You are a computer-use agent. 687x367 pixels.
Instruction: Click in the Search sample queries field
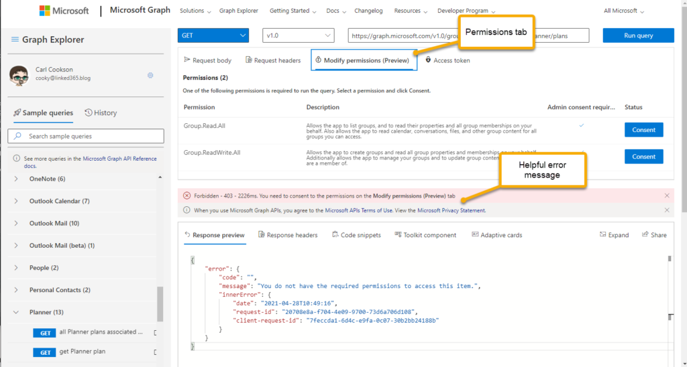pos(86,136)
